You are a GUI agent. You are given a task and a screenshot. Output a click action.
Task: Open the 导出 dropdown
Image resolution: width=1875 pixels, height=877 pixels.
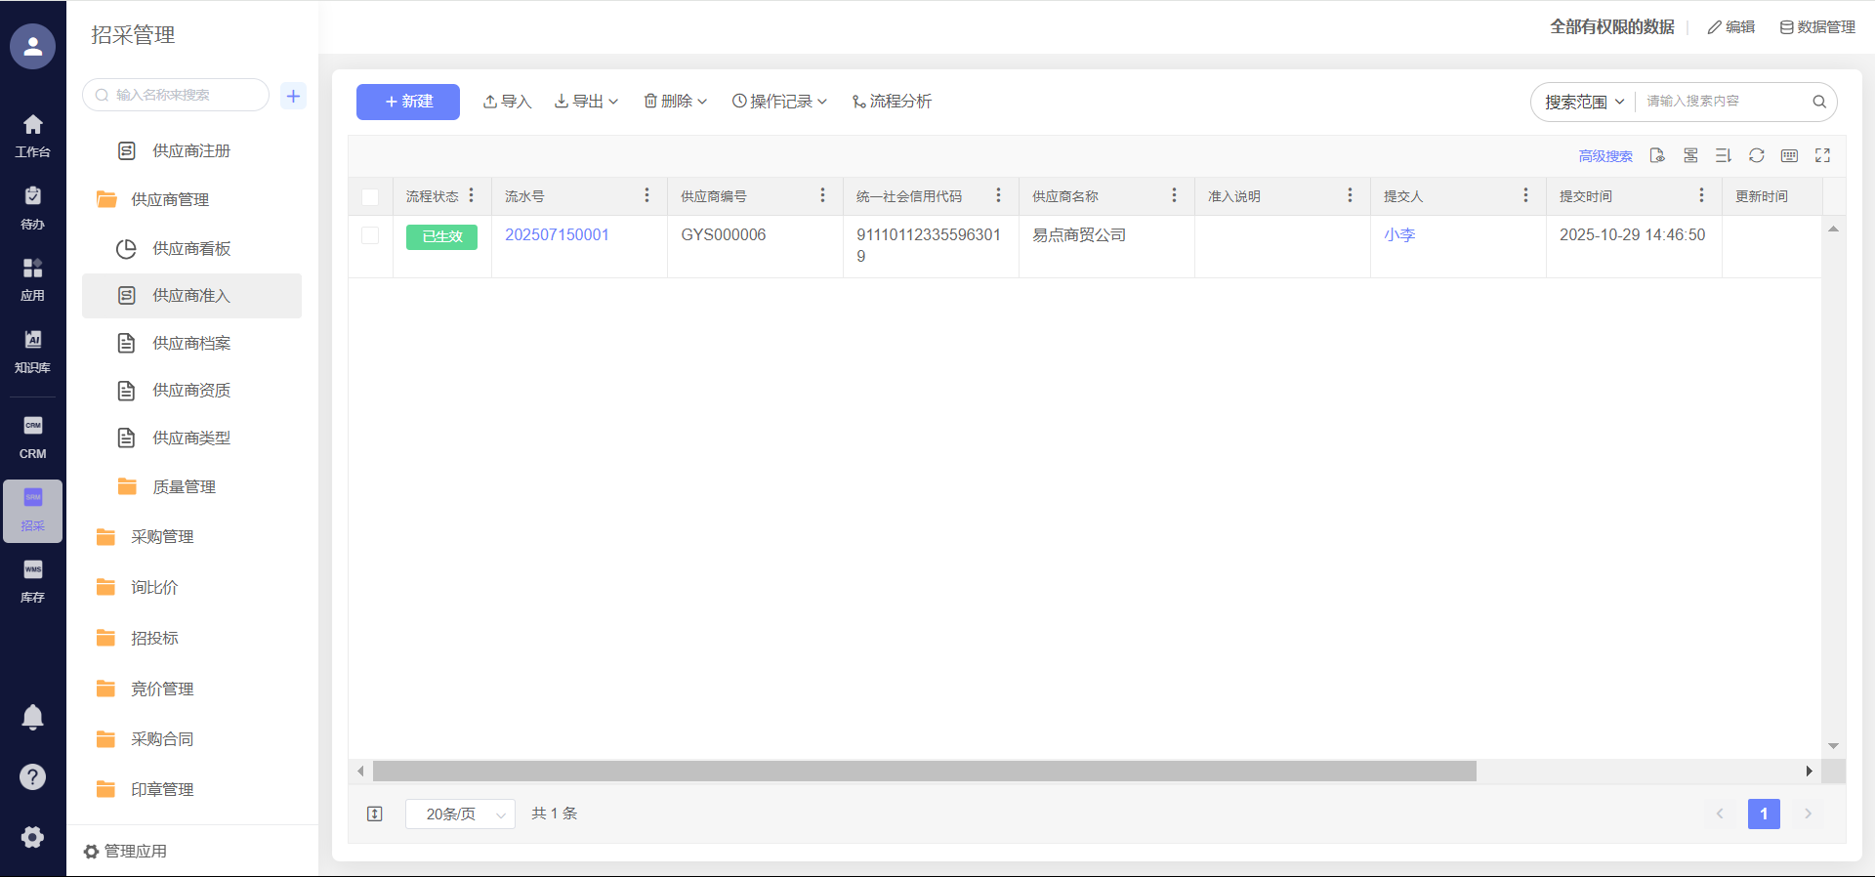click(586, 102)
